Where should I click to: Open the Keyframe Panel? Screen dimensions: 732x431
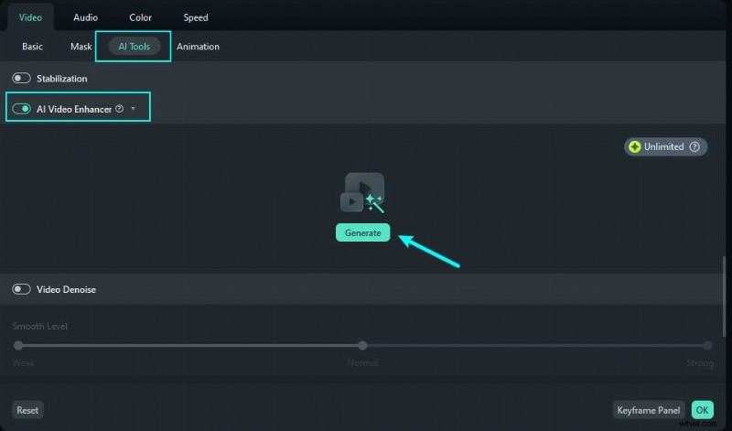[649, 410]
